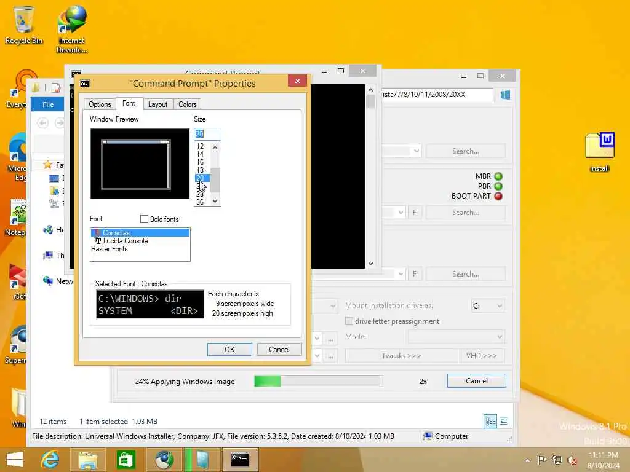Select the Lucida Console font

pyautogui.click(x=140, y=241)
